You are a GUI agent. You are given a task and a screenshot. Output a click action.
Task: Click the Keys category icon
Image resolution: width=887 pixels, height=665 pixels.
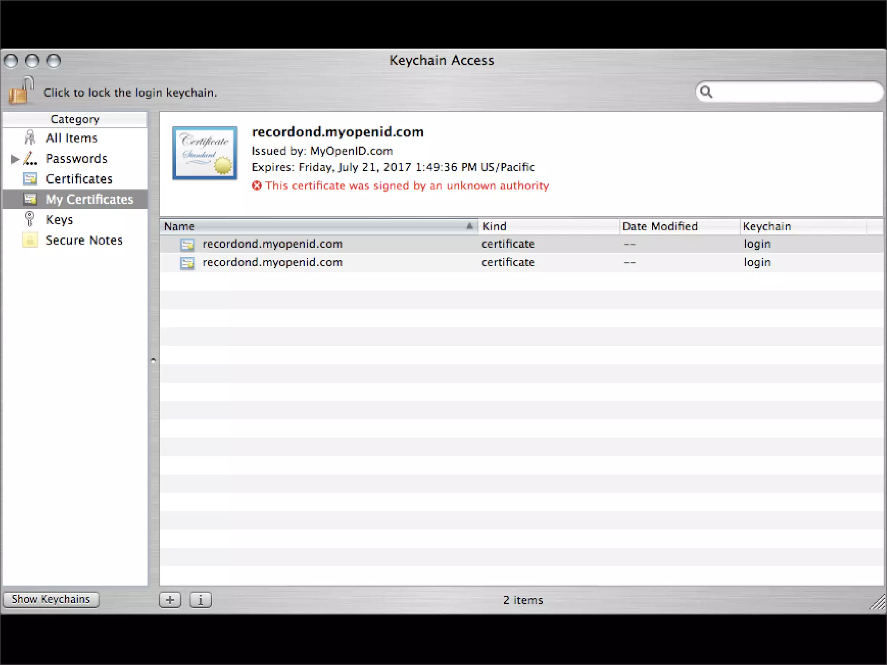tap(30, 219)
